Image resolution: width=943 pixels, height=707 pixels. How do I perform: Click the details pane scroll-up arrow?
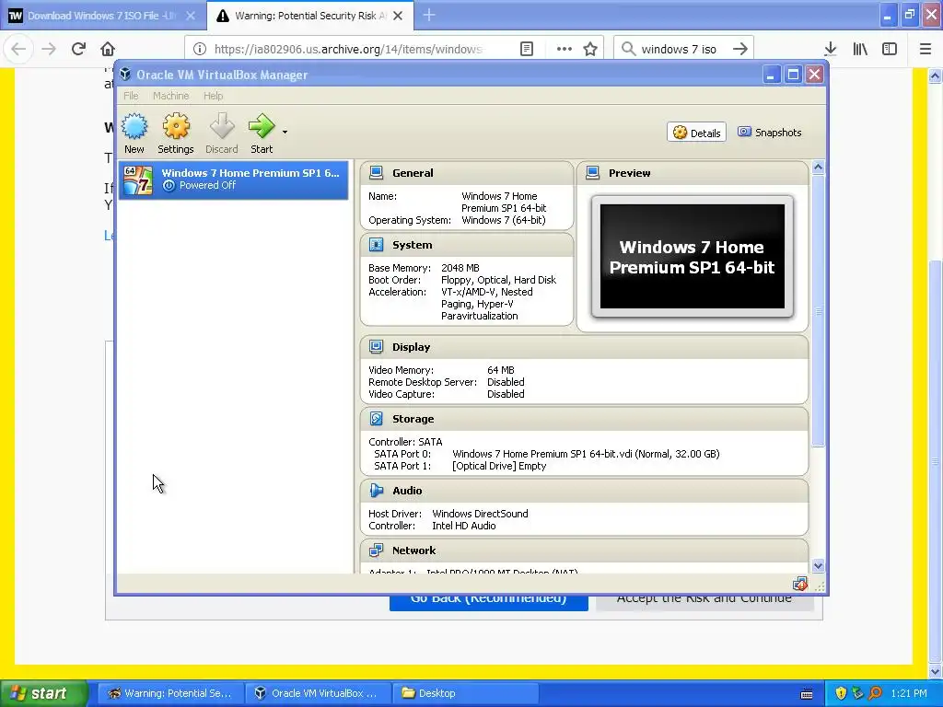click(x=818, y=168)
